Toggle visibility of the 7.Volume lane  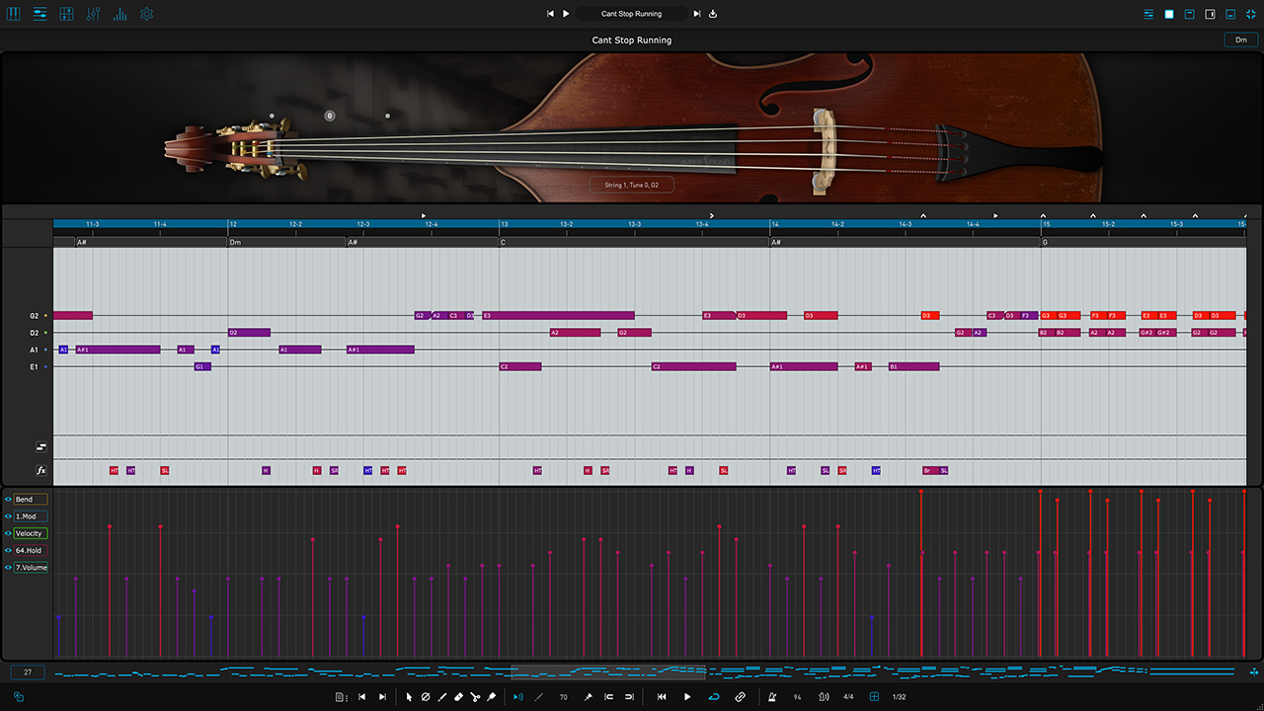coord(8,568)
